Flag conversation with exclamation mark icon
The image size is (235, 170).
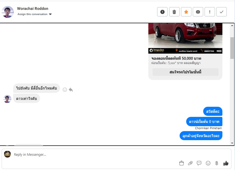coord(210,12)
